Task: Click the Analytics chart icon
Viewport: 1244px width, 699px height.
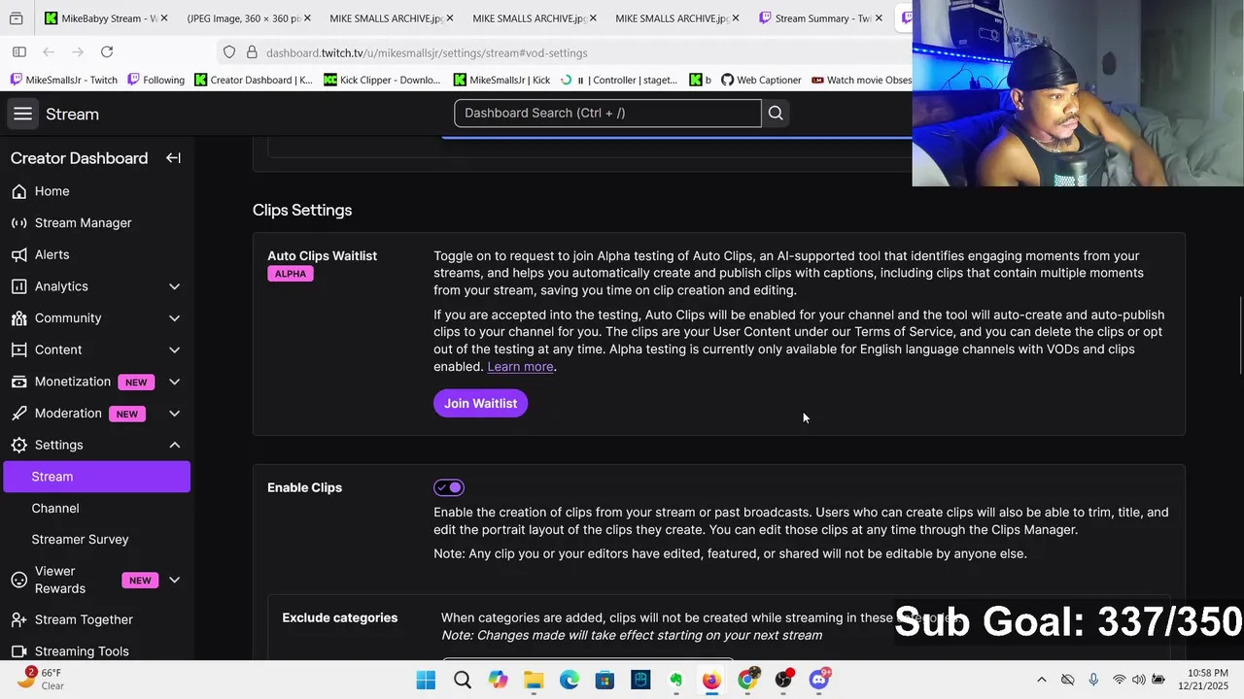Action: pos(18,286)
